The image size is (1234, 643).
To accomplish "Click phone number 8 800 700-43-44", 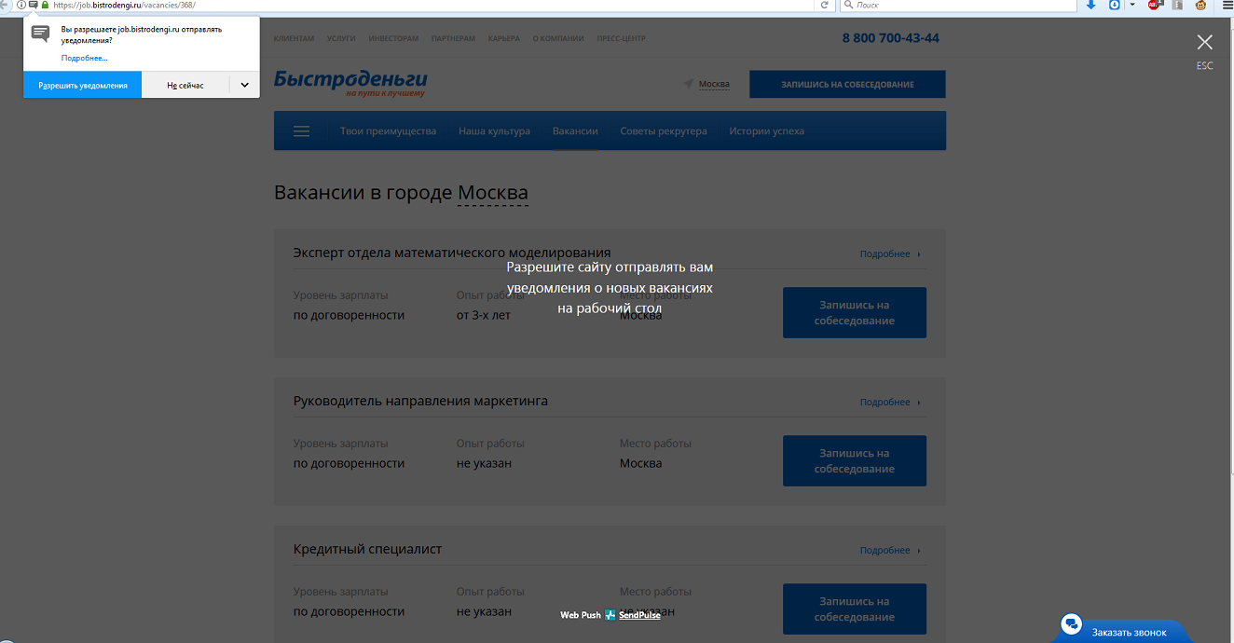I will click(x=890, y=38).
